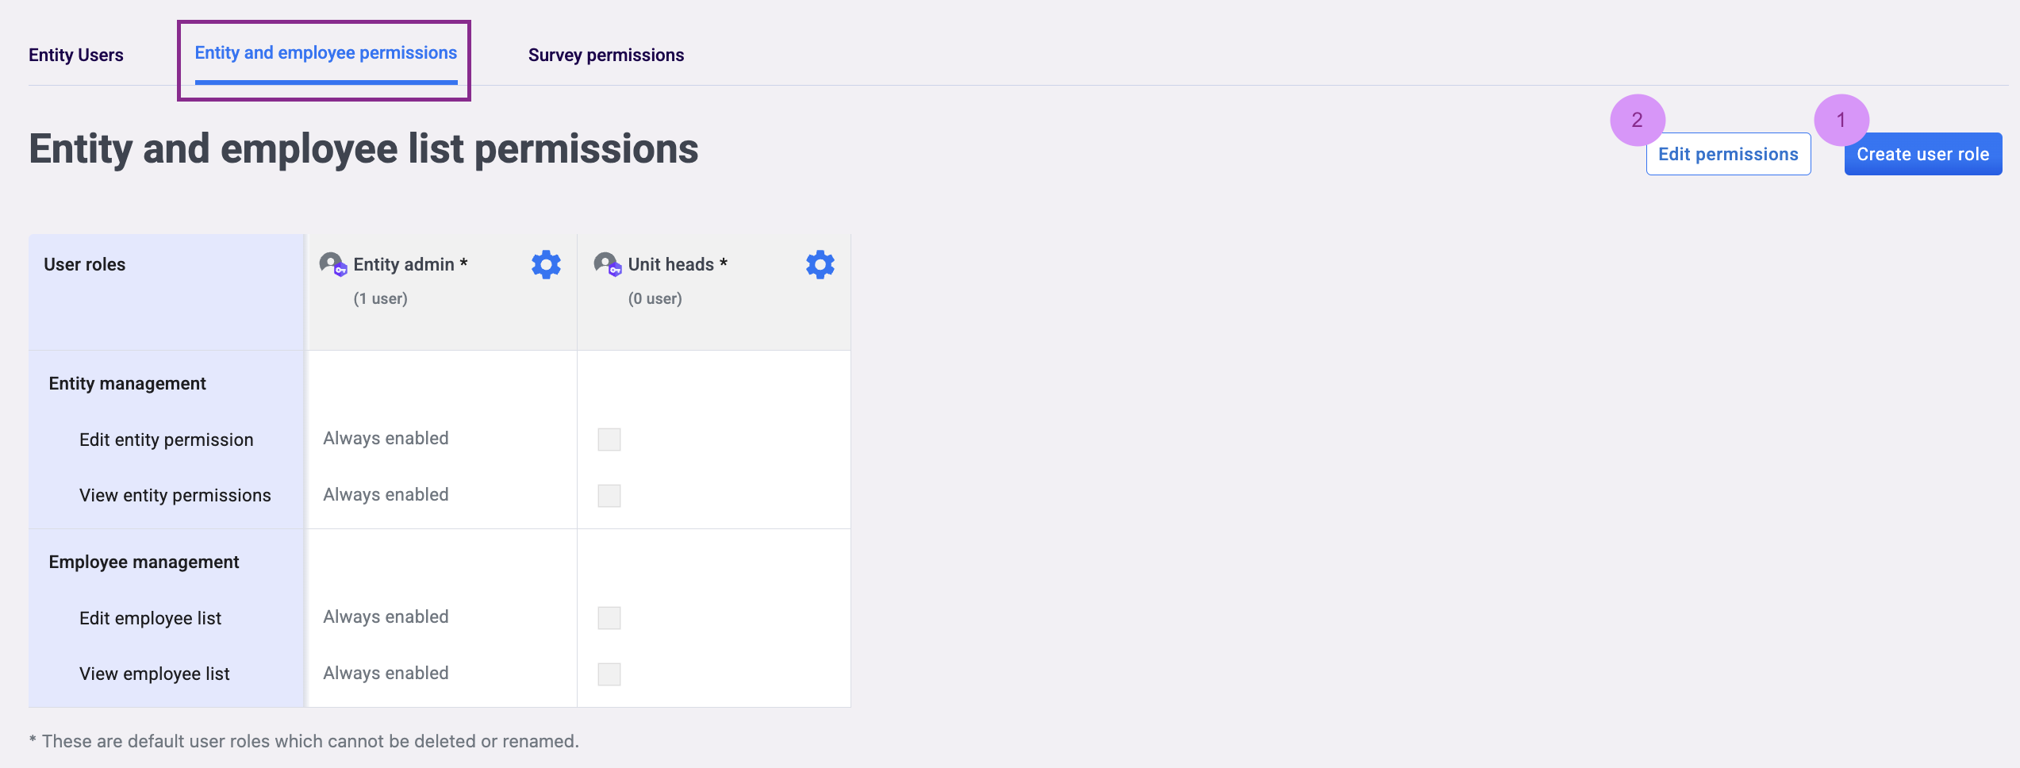
Task: Open the Survey permissions tab
Action: click(x=605, y=55)
